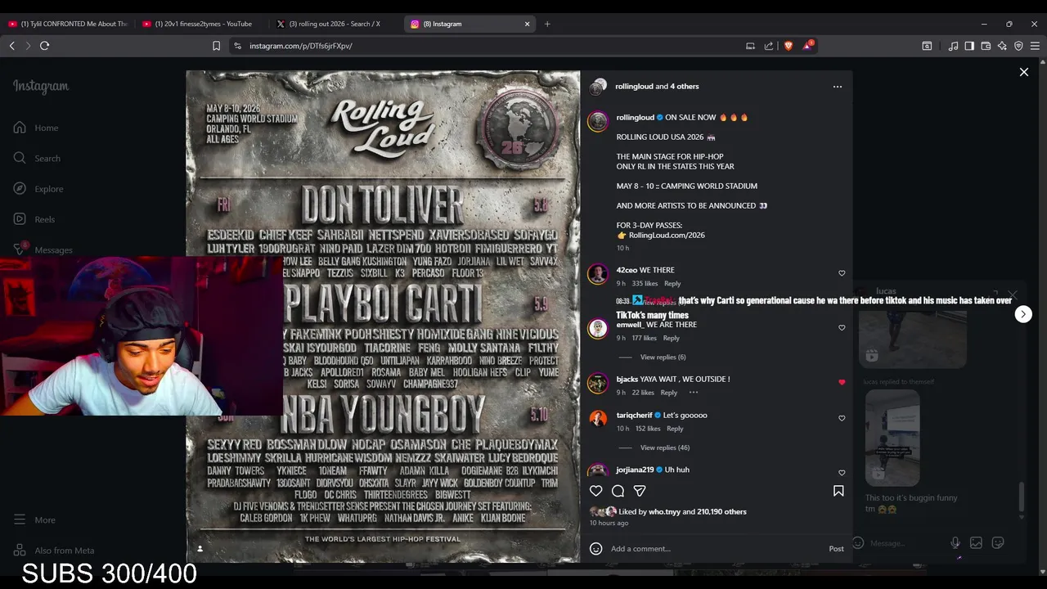Image resolution: width=1047 pixels, height=589 pixels.
Task: Click the Instagram Home nav icon
Action: pos(20,128)
